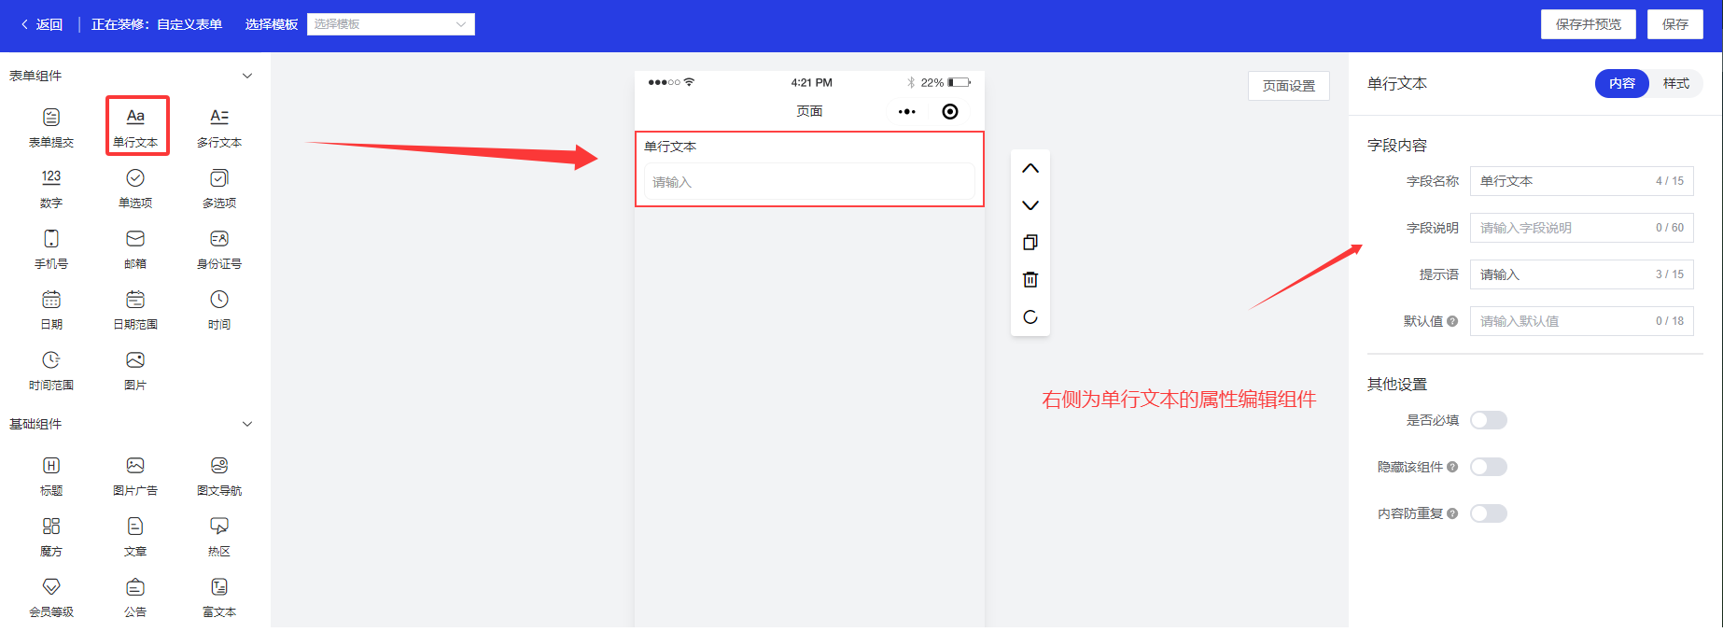Click the refresh reset icon beside preview
The height and width of the screenshot is (632, 1723).
coord(1030,317)
